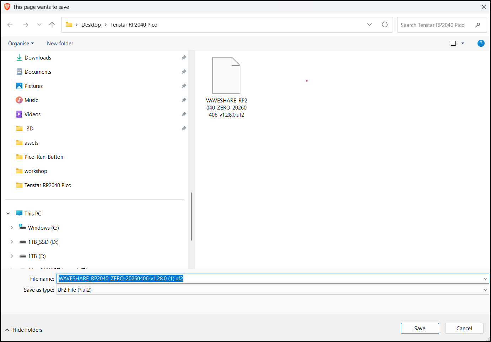This screenshot has height=342, width=491.
Task: Select Tenstar RP2040 Pico breadcrumb segment
Action: (134, 25)
